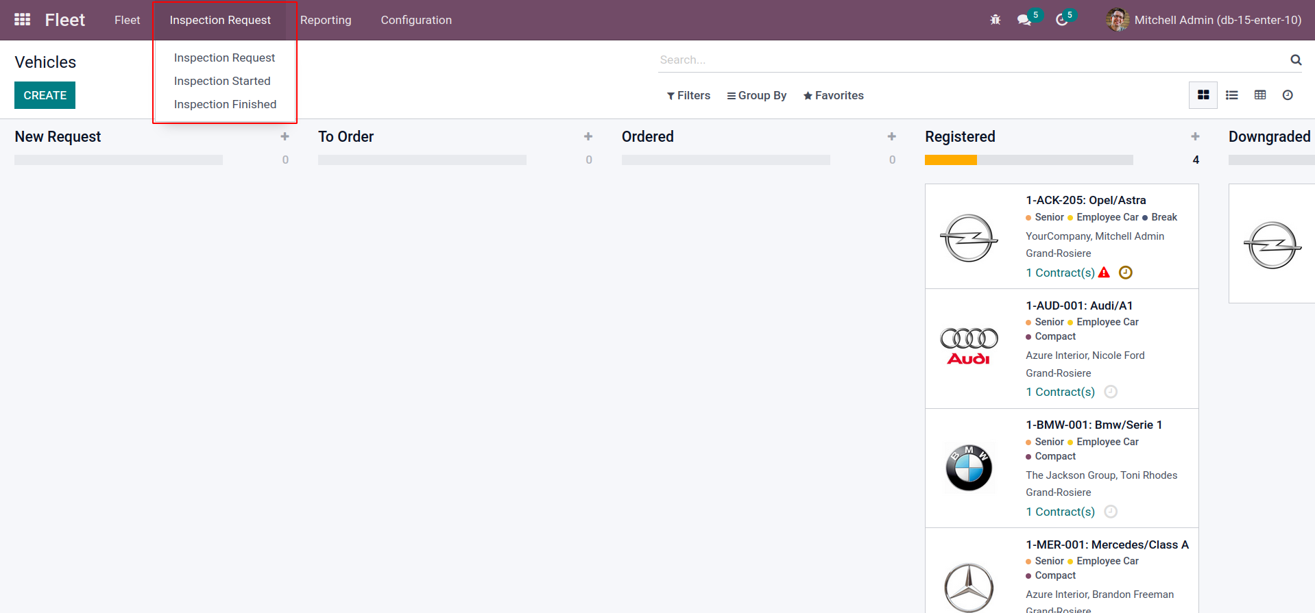Open the Favorites dropdown
Screen dimensions: 1315x613
834,96
